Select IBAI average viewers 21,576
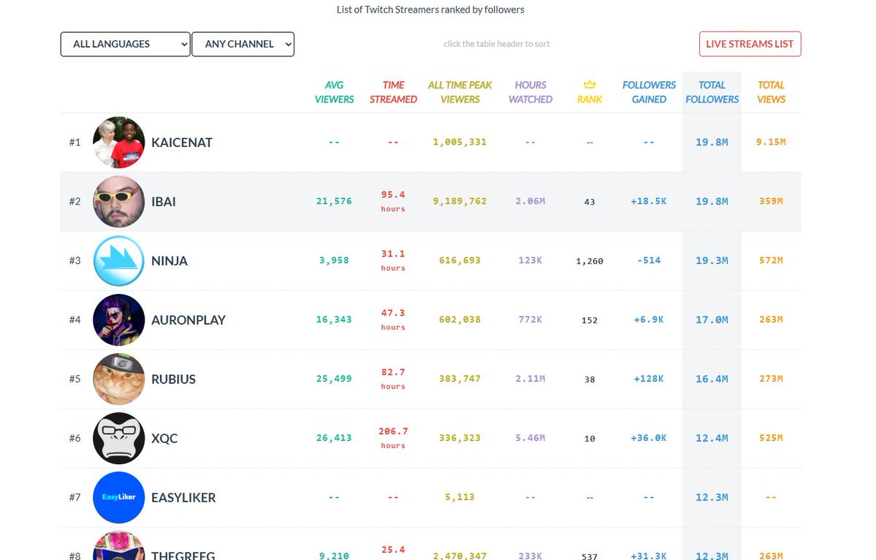This screenshot has height=560, width=876. 334,201
